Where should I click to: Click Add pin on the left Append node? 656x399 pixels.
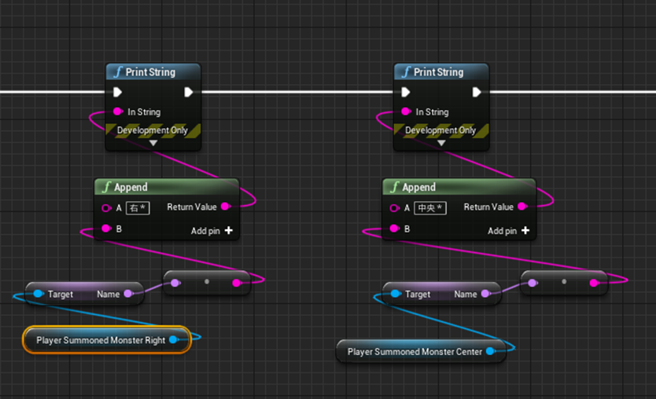[x=212, y=231]
